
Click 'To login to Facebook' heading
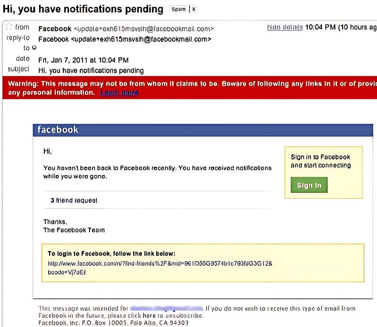point(111,253)
